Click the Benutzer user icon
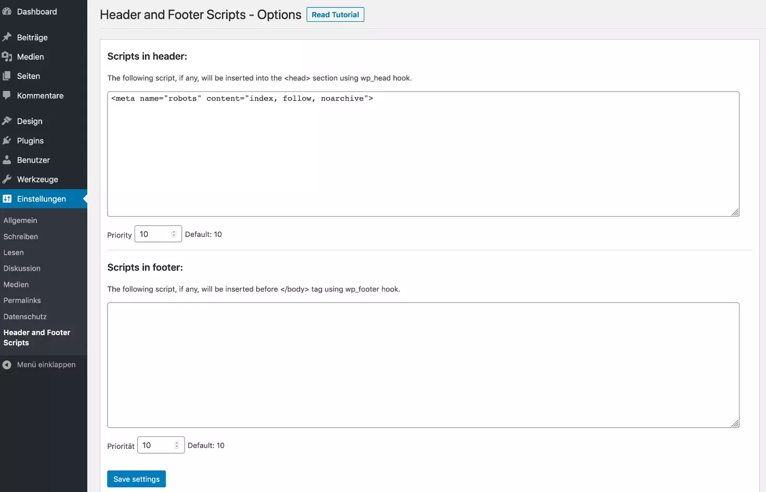The width and height of the screenshot is (766, 492). [x=7, y=160]
